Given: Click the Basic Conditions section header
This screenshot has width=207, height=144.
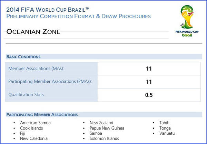Looking at the screenshot, I should [23, 57].
